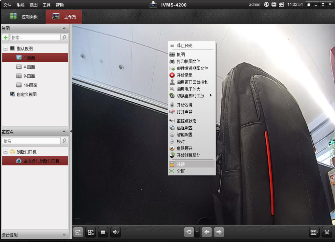Click the 视图 panel search magnifier

click(x=64, y=37)
